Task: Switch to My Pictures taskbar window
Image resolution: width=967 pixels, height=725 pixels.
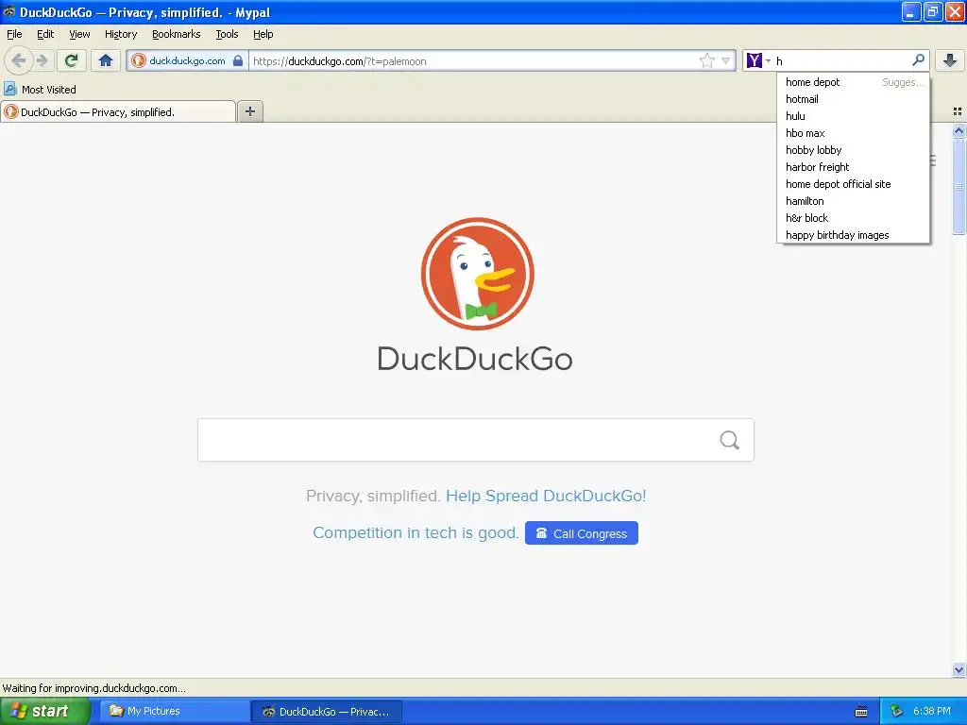Action: (x=174, y=711)
